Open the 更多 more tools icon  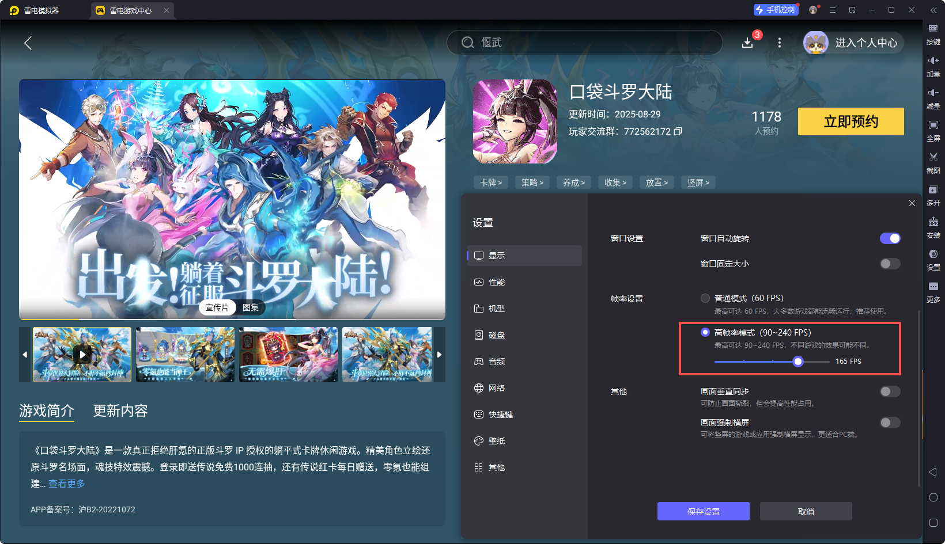(933, 292)
